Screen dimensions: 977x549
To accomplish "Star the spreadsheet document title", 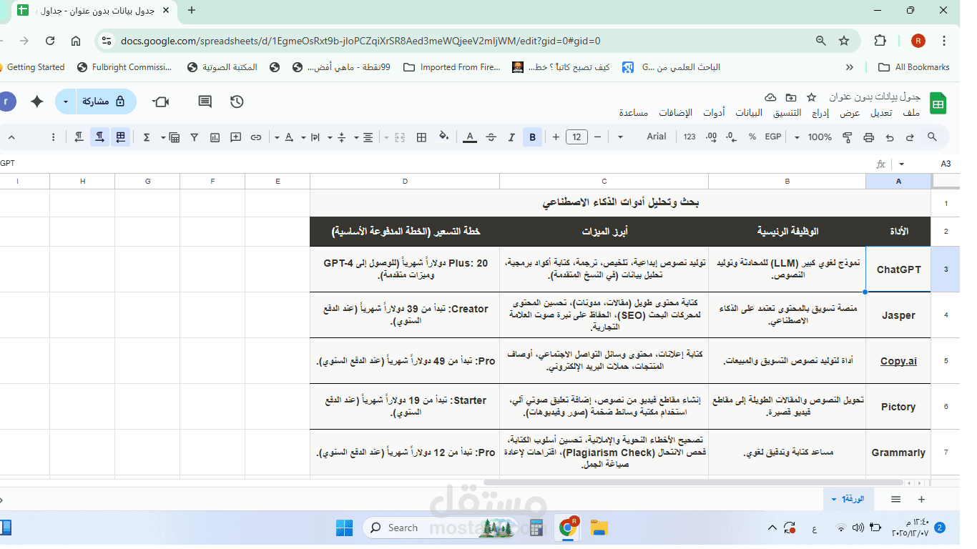I will [x=811, y=97].
